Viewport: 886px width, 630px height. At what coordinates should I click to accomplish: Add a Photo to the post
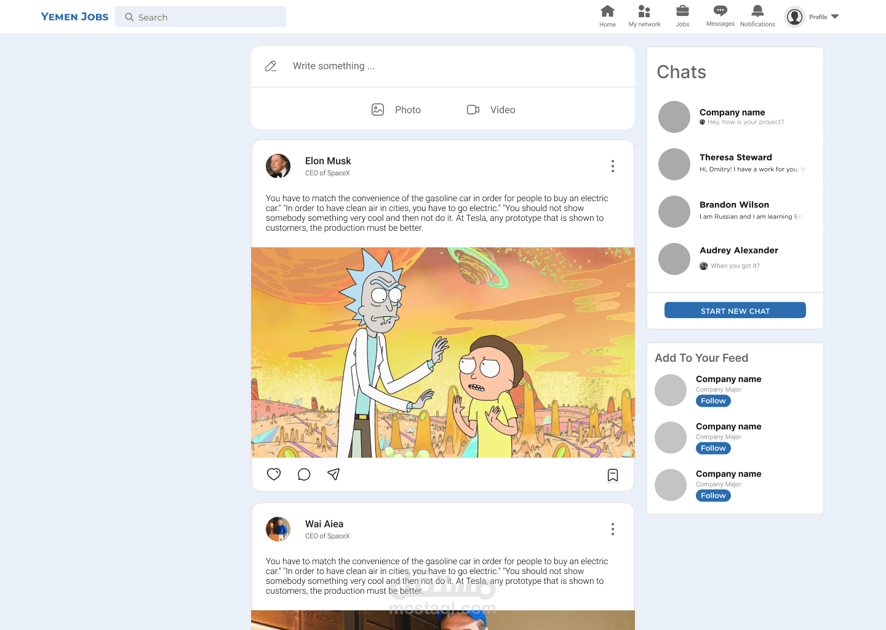click(396, 110)
